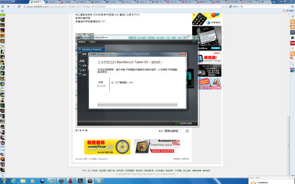
Task: Open 工具(T) menu in BlackBerry window
Action: 92,42
